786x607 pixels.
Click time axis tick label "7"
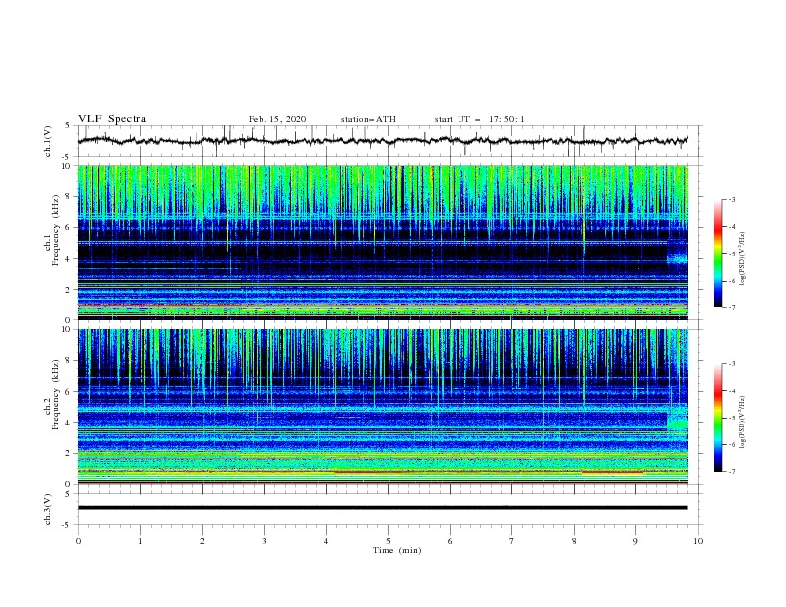512,541
